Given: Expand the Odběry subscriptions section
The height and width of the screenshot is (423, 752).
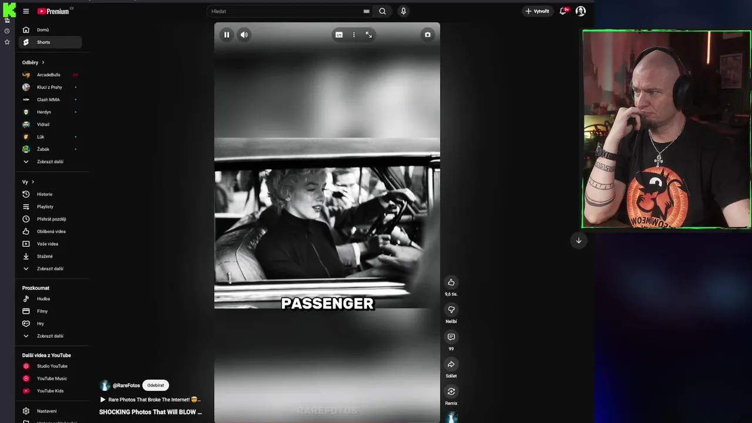Looking at the screenshot, I should (33, 62).
